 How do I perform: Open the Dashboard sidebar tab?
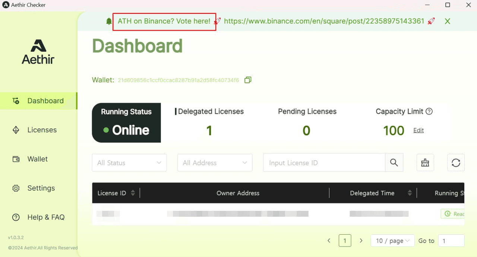38,101
